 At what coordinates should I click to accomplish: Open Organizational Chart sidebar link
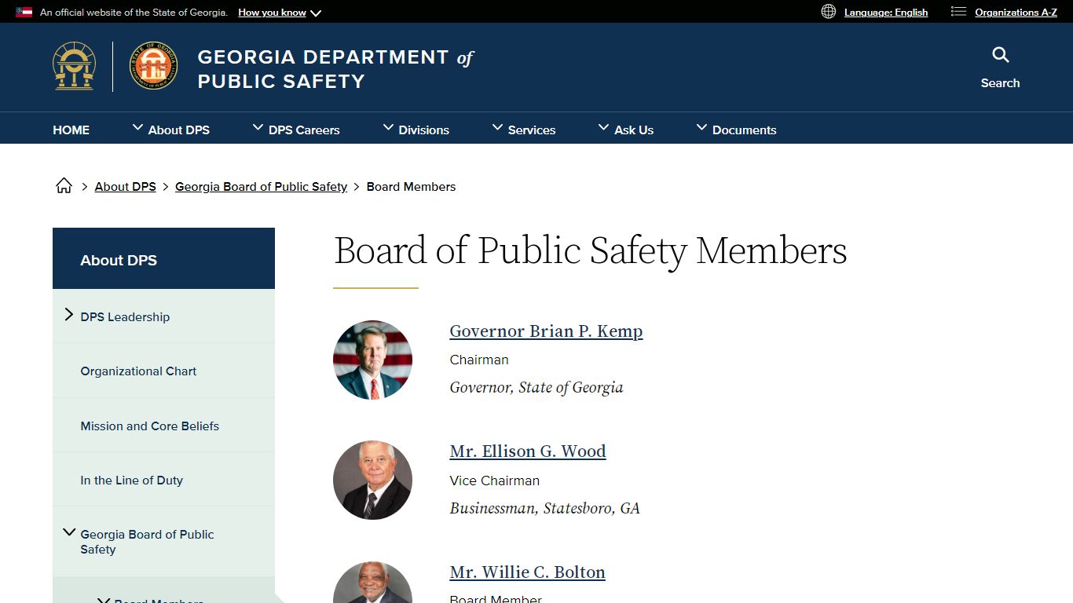138,371
